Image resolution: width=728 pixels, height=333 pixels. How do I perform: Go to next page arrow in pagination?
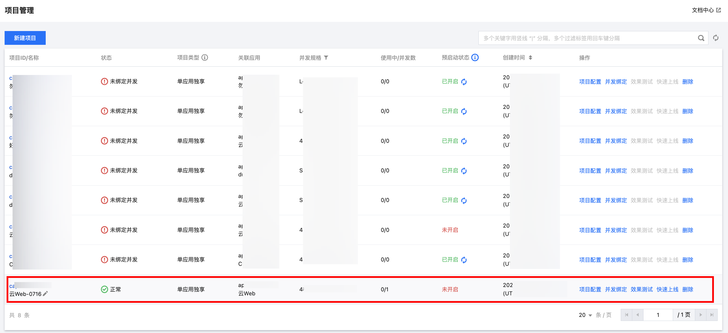[701, 315]
